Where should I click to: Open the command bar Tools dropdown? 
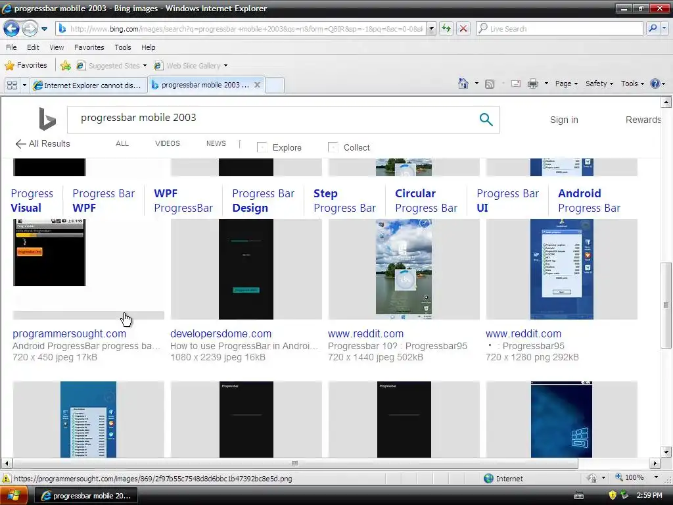click(x=632, y=84)
